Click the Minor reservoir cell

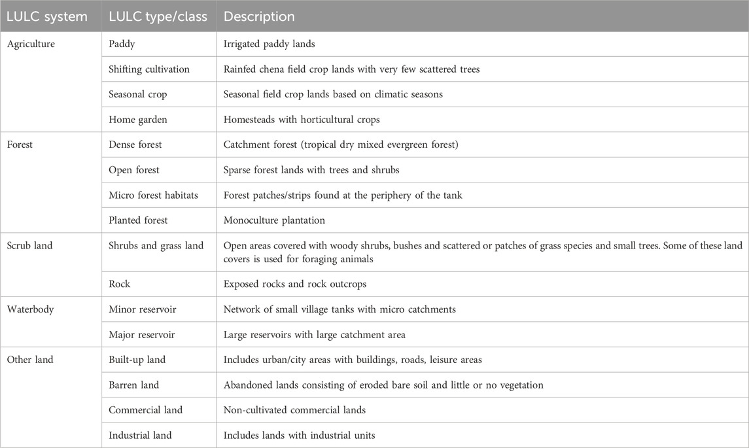click(159, 309)
